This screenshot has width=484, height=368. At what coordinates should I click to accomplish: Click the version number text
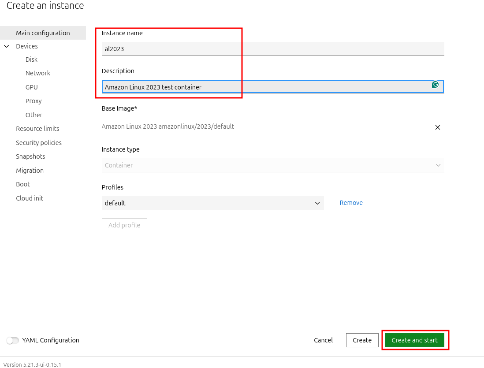pyautogui.click(x=33, y=364)
